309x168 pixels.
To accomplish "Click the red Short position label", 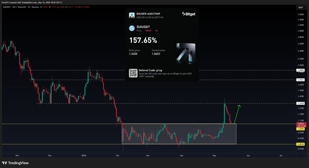I will tap(148, 31).
